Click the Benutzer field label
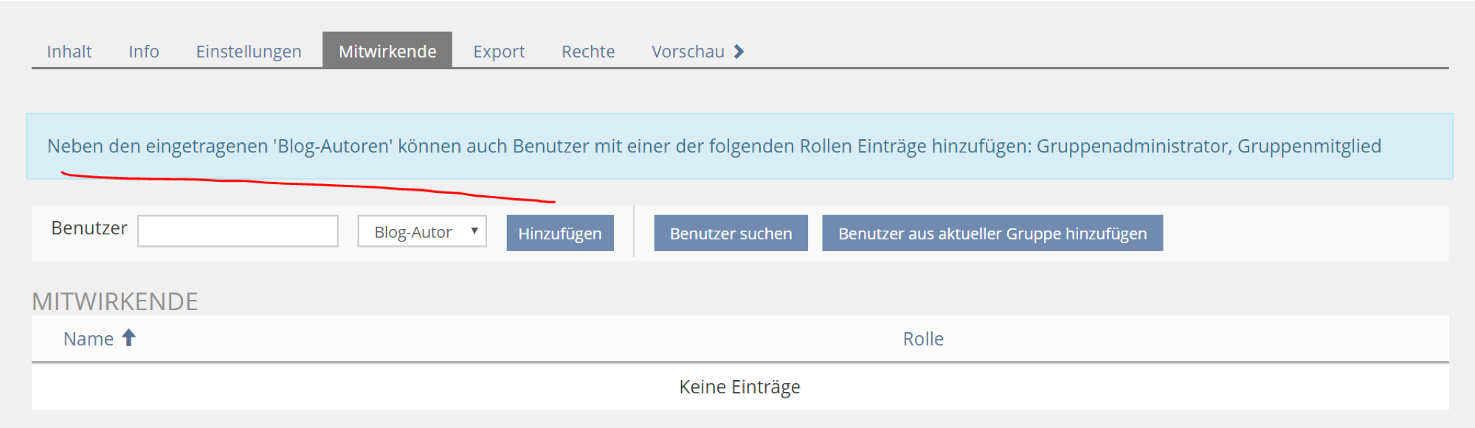The width and height of the screenshot is (1475, 428). tap(89, 228)
